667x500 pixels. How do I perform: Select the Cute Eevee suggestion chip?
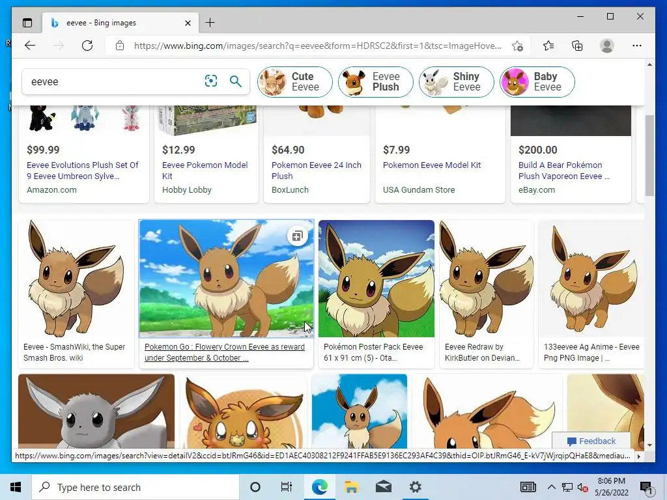point(295,81)
